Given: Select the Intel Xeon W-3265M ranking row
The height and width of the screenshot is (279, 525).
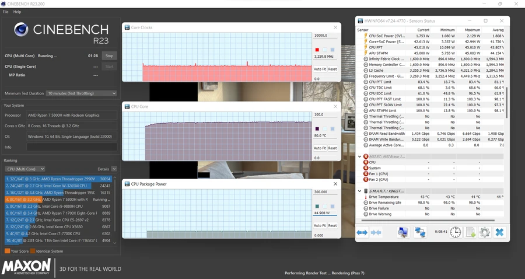Looking at the screenshot, I should point(58,186).
